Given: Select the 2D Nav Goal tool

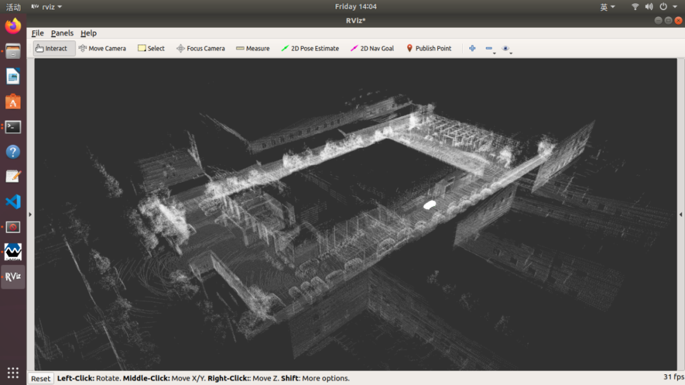Looking at the screenshot, I should pos(372,48).
